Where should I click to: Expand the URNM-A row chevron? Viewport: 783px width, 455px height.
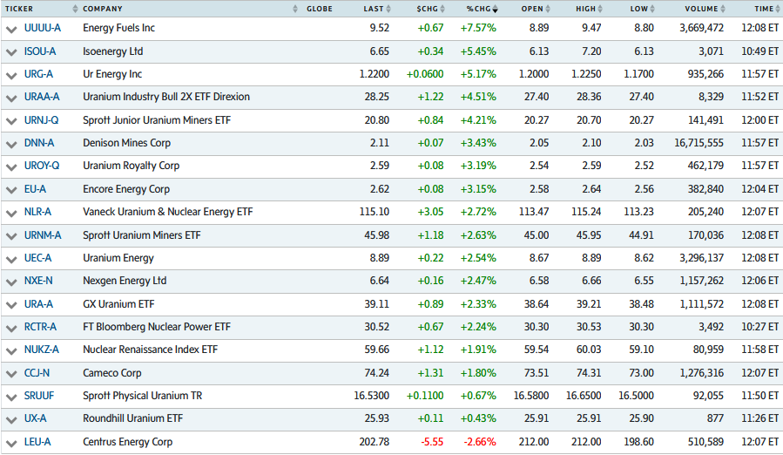[11, 236]
